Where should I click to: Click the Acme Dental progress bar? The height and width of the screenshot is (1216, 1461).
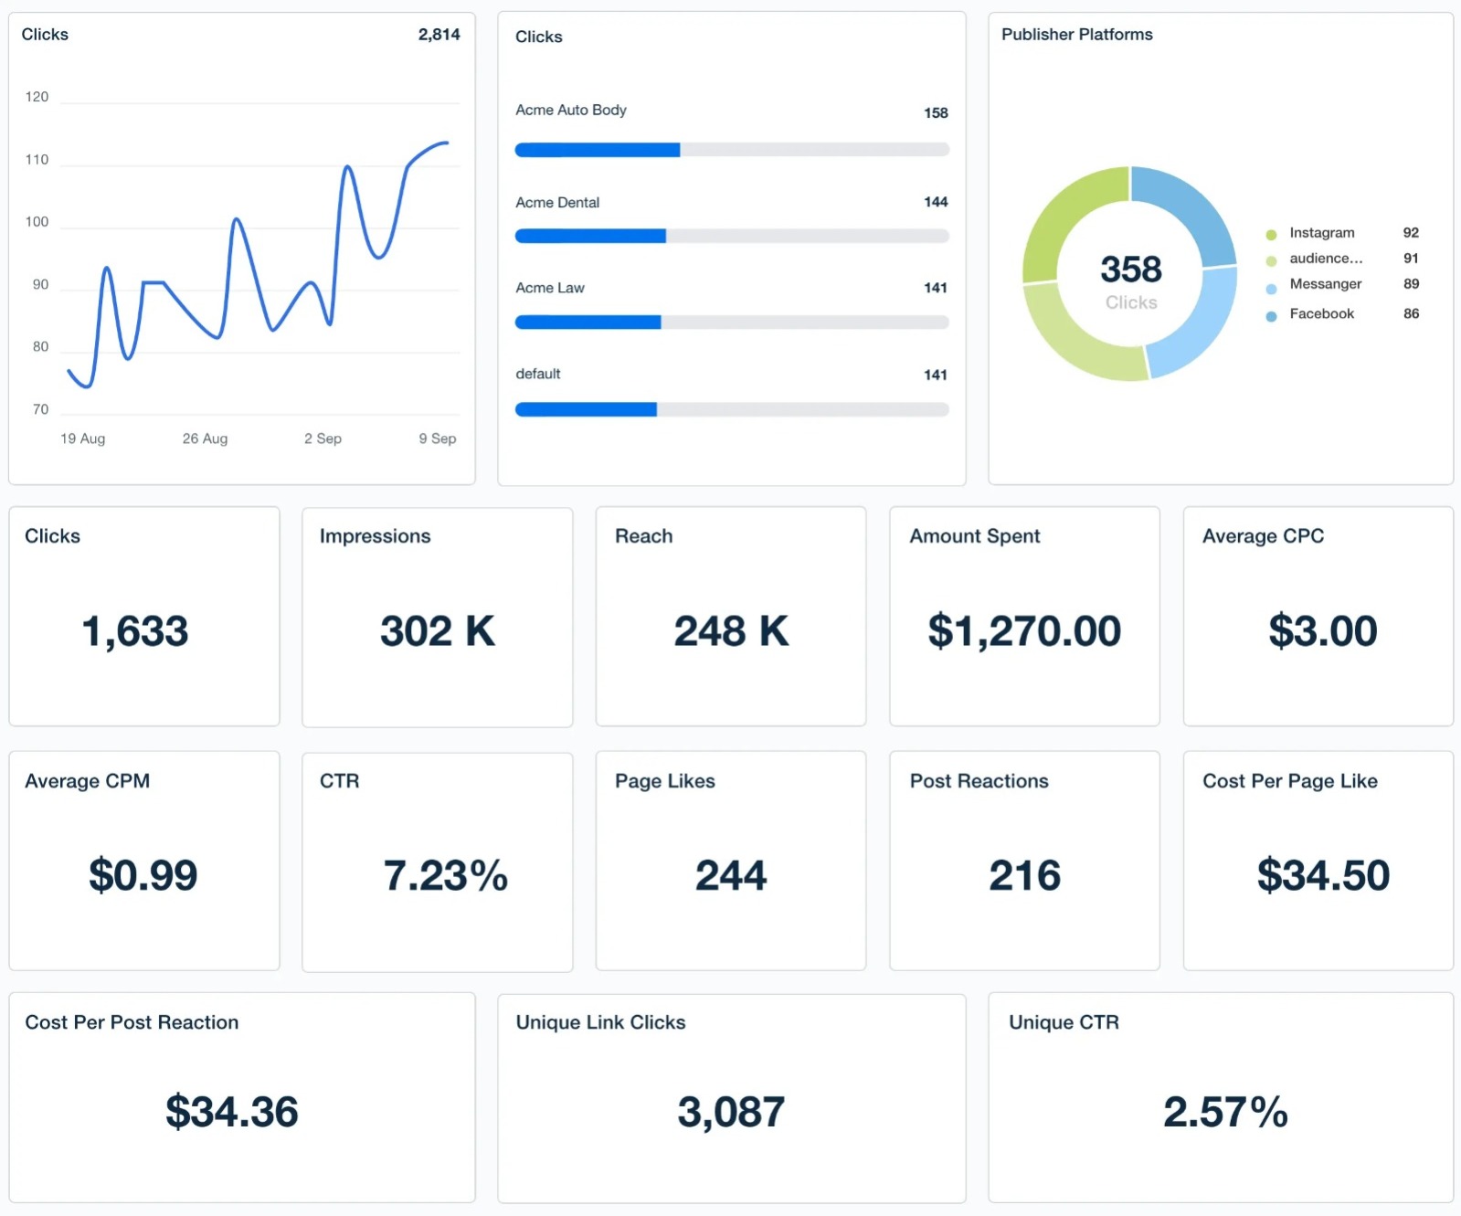point(731,237)
